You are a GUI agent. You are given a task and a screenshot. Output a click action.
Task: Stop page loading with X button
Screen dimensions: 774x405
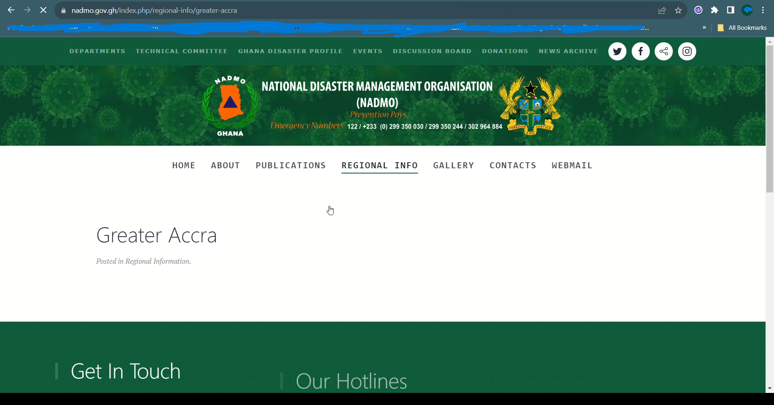point(44,10)
